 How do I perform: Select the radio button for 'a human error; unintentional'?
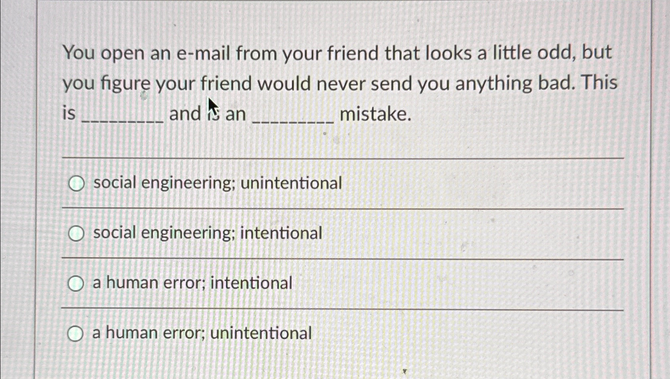76,333
